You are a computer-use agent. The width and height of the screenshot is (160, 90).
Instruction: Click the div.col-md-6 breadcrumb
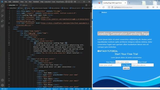[76, 8]
